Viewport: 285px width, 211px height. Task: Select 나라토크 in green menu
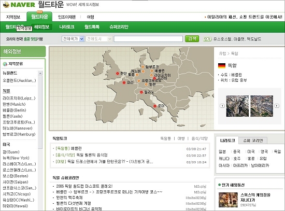coord(67,27)
